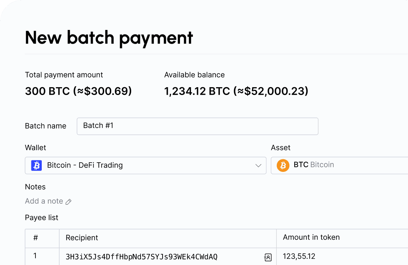Screen dimensions: 408x265
Task: Click the Asset field label
Action: (280, 147)
